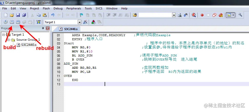Image resolution: width=249 pixels, height=112 pixels.
Task: Translate the current file
Action: (x=6, y=22)
